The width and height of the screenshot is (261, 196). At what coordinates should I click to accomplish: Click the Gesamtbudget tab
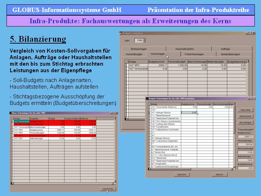pos(134,54)
